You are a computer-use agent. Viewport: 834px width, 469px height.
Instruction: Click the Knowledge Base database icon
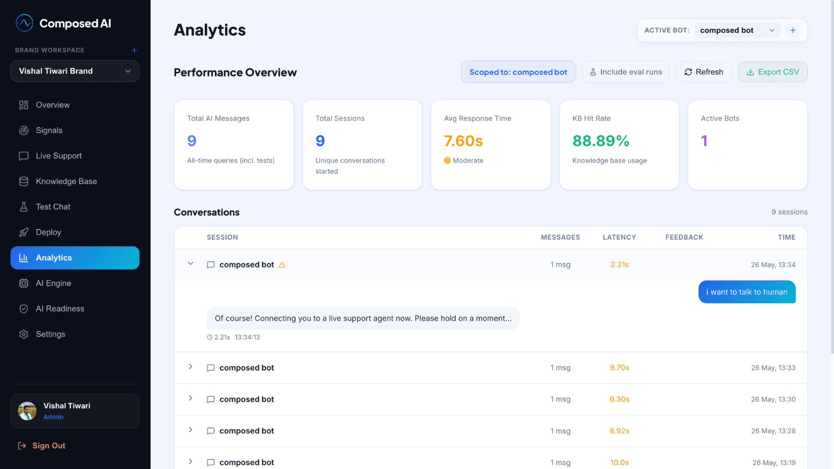pos(23,181)
